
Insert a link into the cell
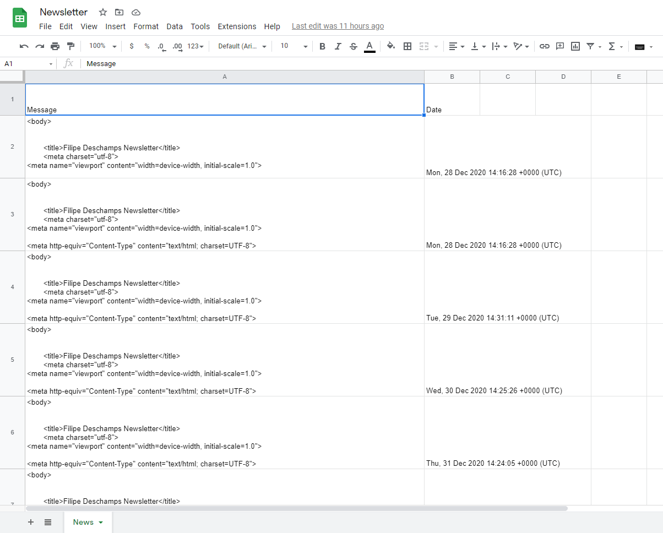click(545, 46)
